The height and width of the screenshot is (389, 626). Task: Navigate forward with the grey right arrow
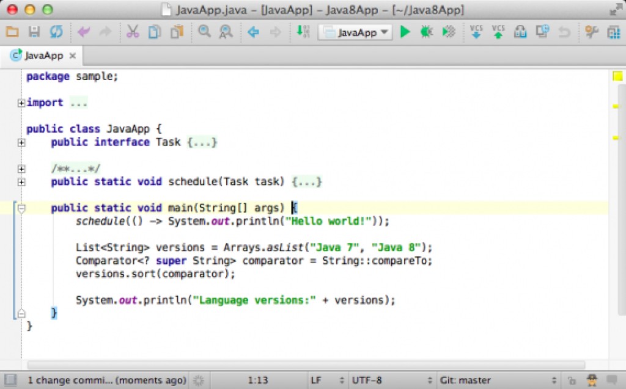[x=276, y=32]
